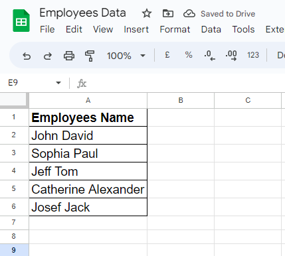Decrease decimal places icon
This screenshot has width=285, height=256.
point(209,56)
